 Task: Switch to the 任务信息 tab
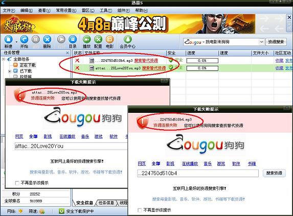tap(106, 203)
